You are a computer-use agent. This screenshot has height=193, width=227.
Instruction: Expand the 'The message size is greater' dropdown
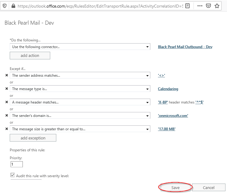pyautogui.click(x=147, y=129)
